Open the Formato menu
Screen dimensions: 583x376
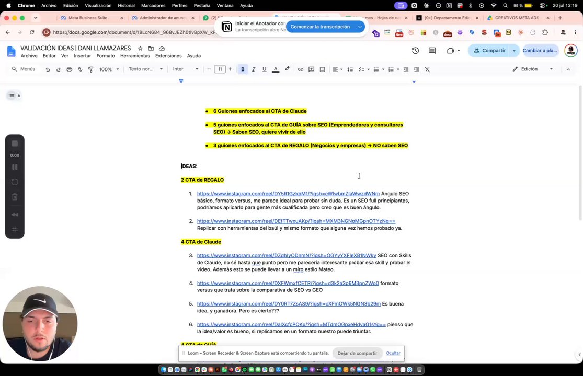tap(106, 56)
